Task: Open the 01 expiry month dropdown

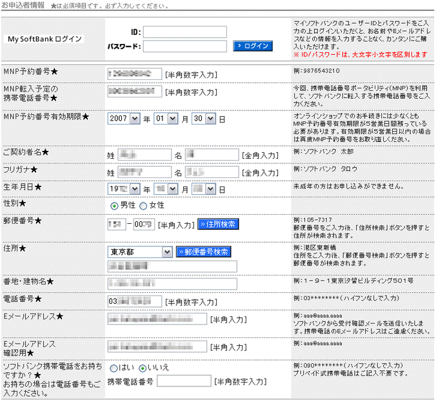Action: click(x=166, y=119)
